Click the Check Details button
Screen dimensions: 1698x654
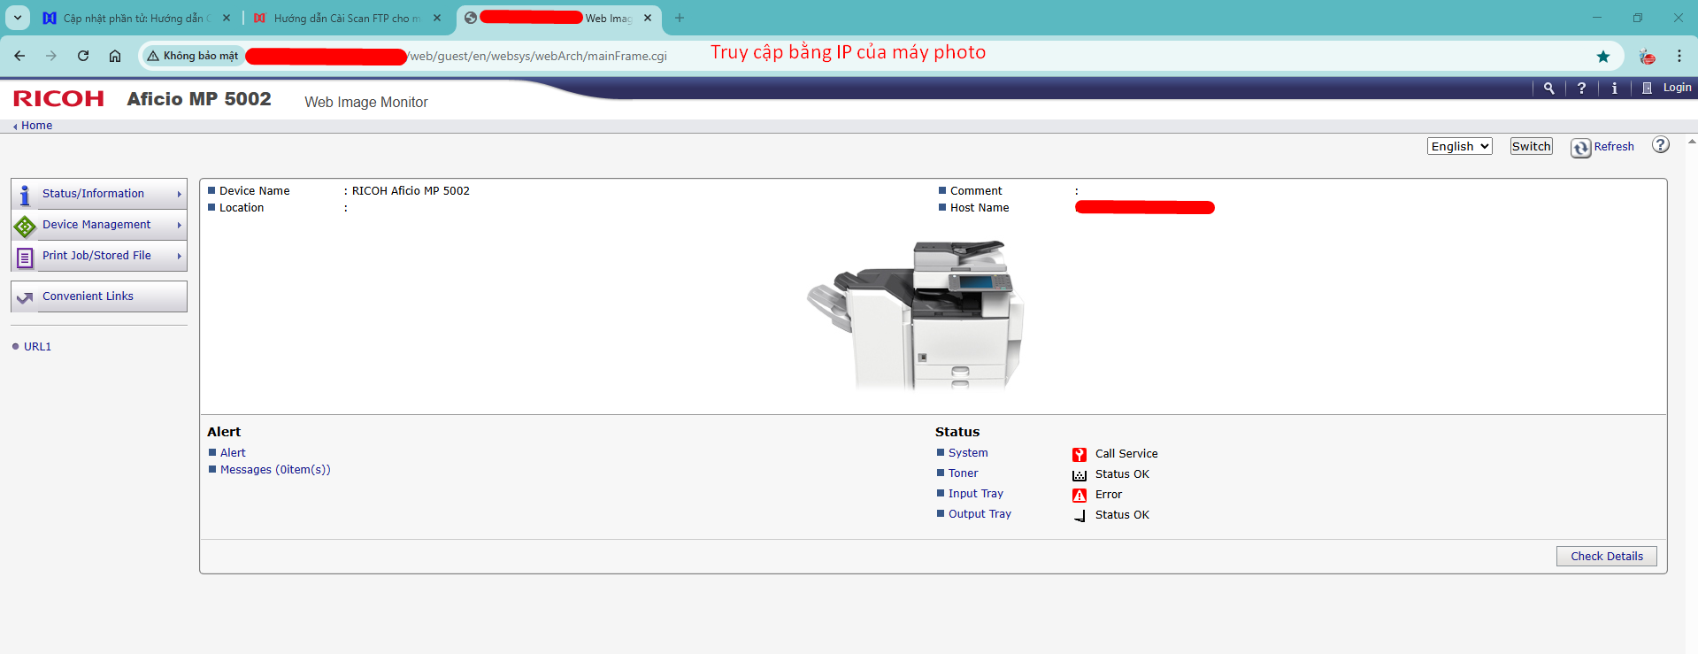[1607, 556]
